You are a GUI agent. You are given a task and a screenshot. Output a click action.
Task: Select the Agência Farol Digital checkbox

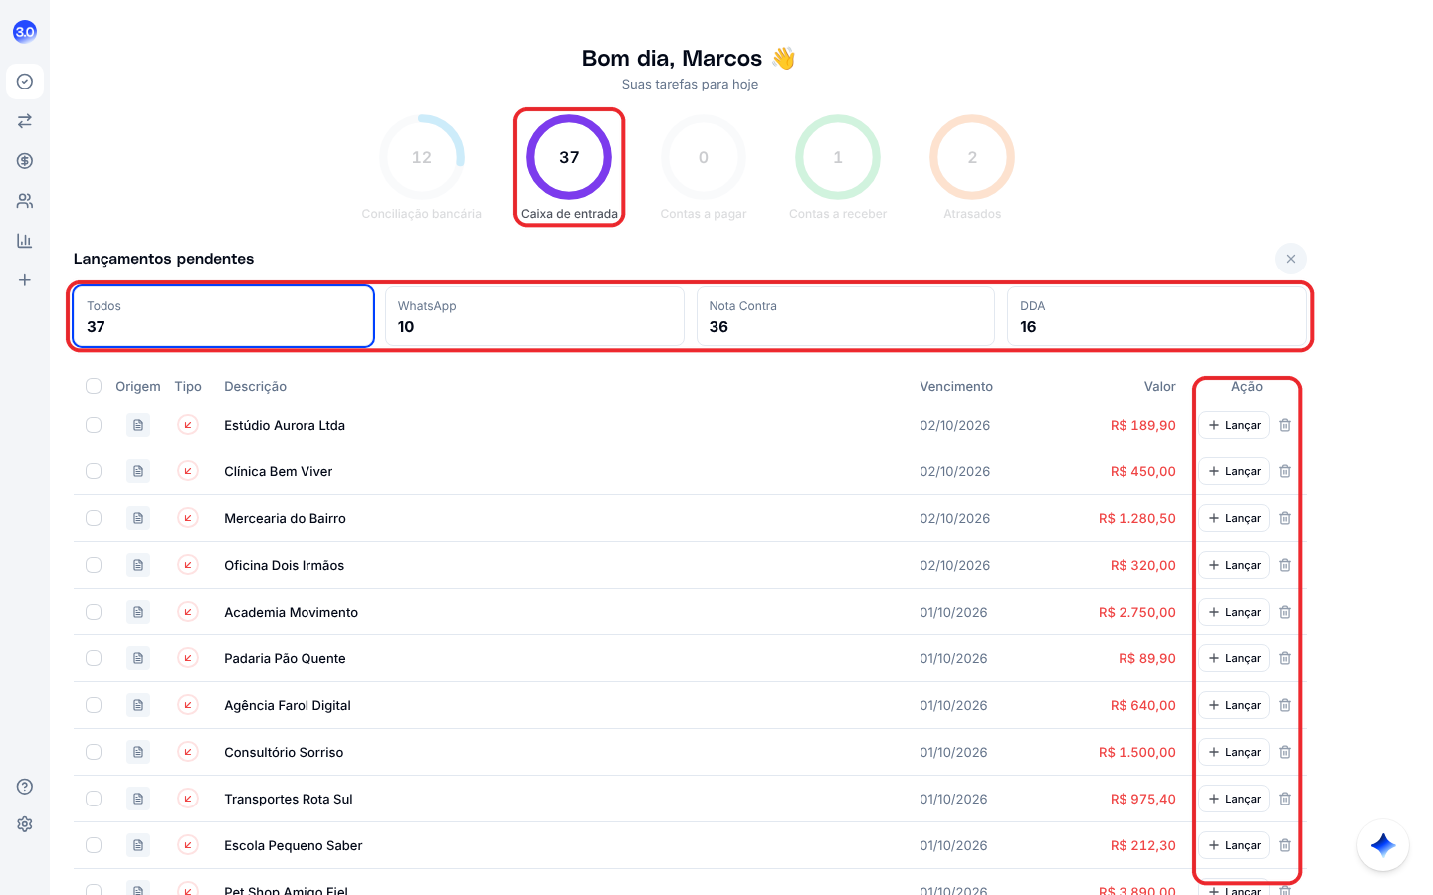click(94, 705)
